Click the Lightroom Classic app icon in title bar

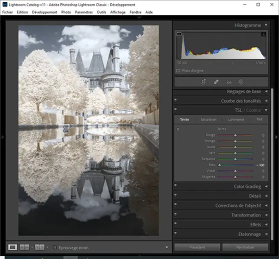[x=5, y=5]
